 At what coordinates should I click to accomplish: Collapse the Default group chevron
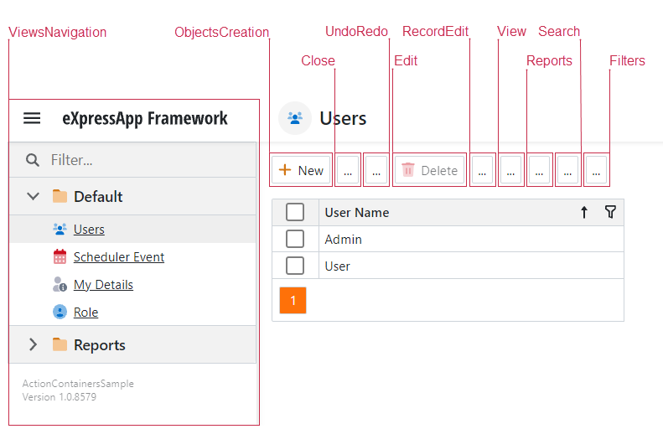coord(33,196)
